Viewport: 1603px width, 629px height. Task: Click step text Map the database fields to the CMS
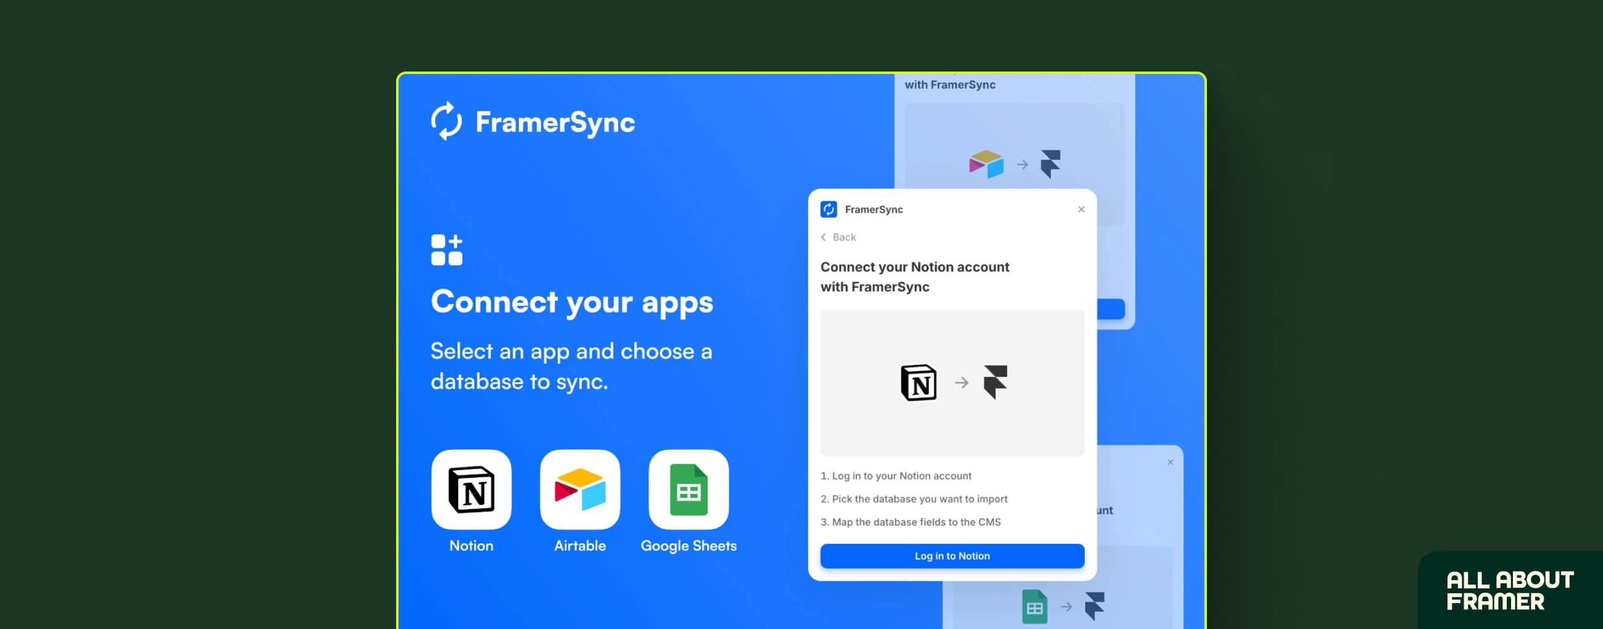pyautogui.click(x=910, y=522)
